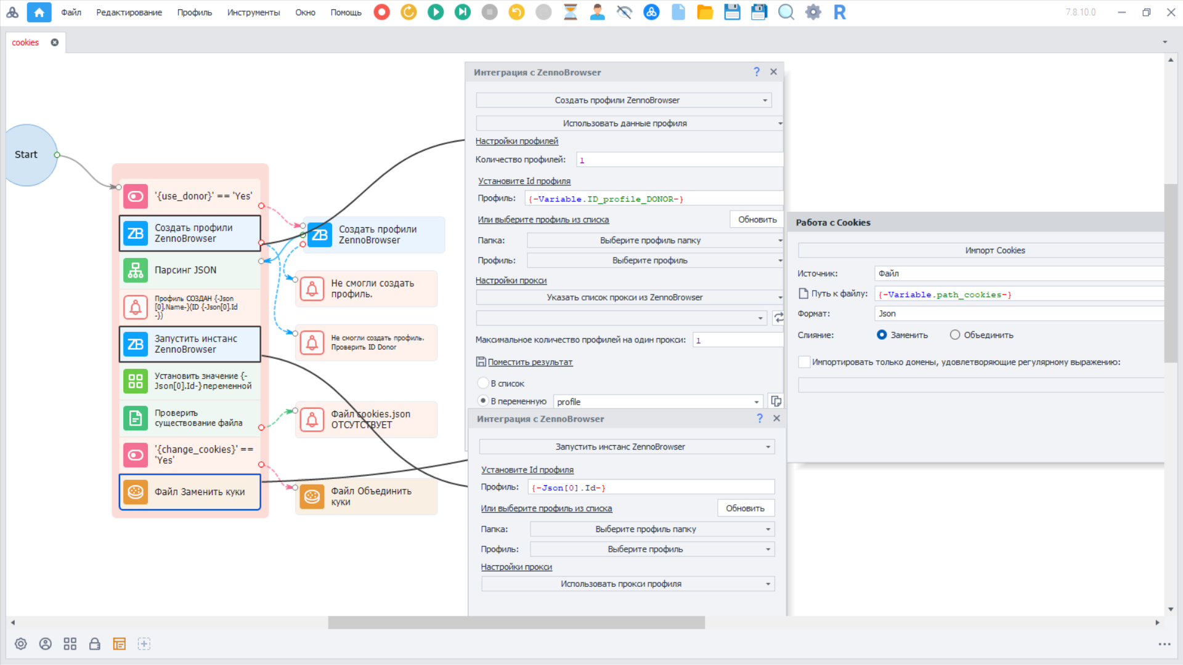Open 'Указать список прокси из ZennoBrowser' dropdown

coord(630,297)
